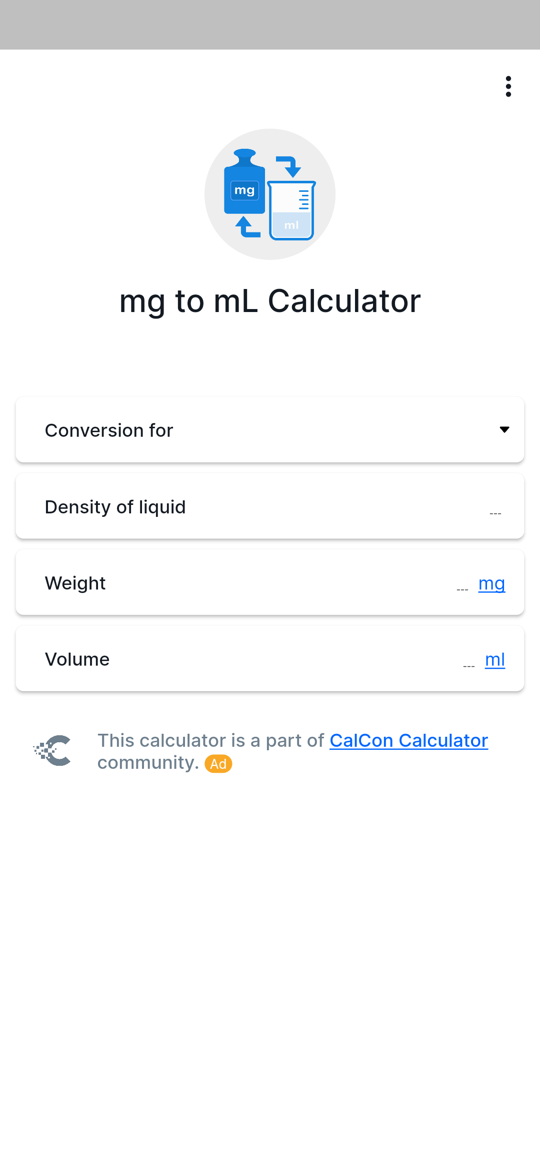Viewport: 540px width, 1172px height.
Task: Click the Conversion for label text
Action: [x=109, y=430]
